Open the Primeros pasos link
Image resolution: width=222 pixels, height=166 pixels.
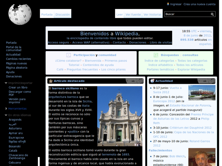(116, 61)
